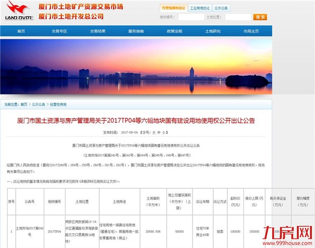This screenshot has width=315, height=248.
Task: Click the starting price value 100000
Action: pos(235,231)
